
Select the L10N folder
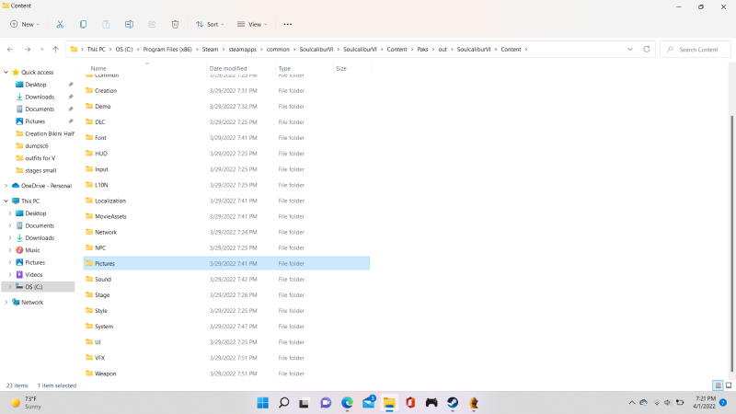[x=101, y=185]
